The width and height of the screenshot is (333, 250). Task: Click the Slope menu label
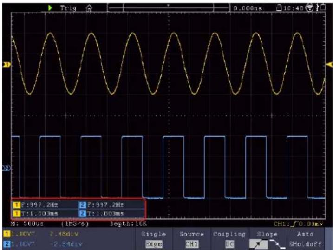click(x=267, y=234)
